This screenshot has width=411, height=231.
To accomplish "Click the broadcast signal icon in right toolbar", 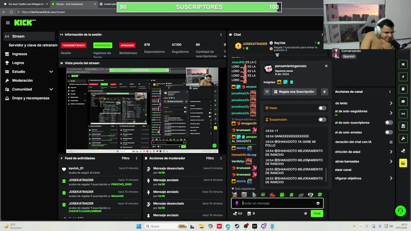I will [403, 114].
